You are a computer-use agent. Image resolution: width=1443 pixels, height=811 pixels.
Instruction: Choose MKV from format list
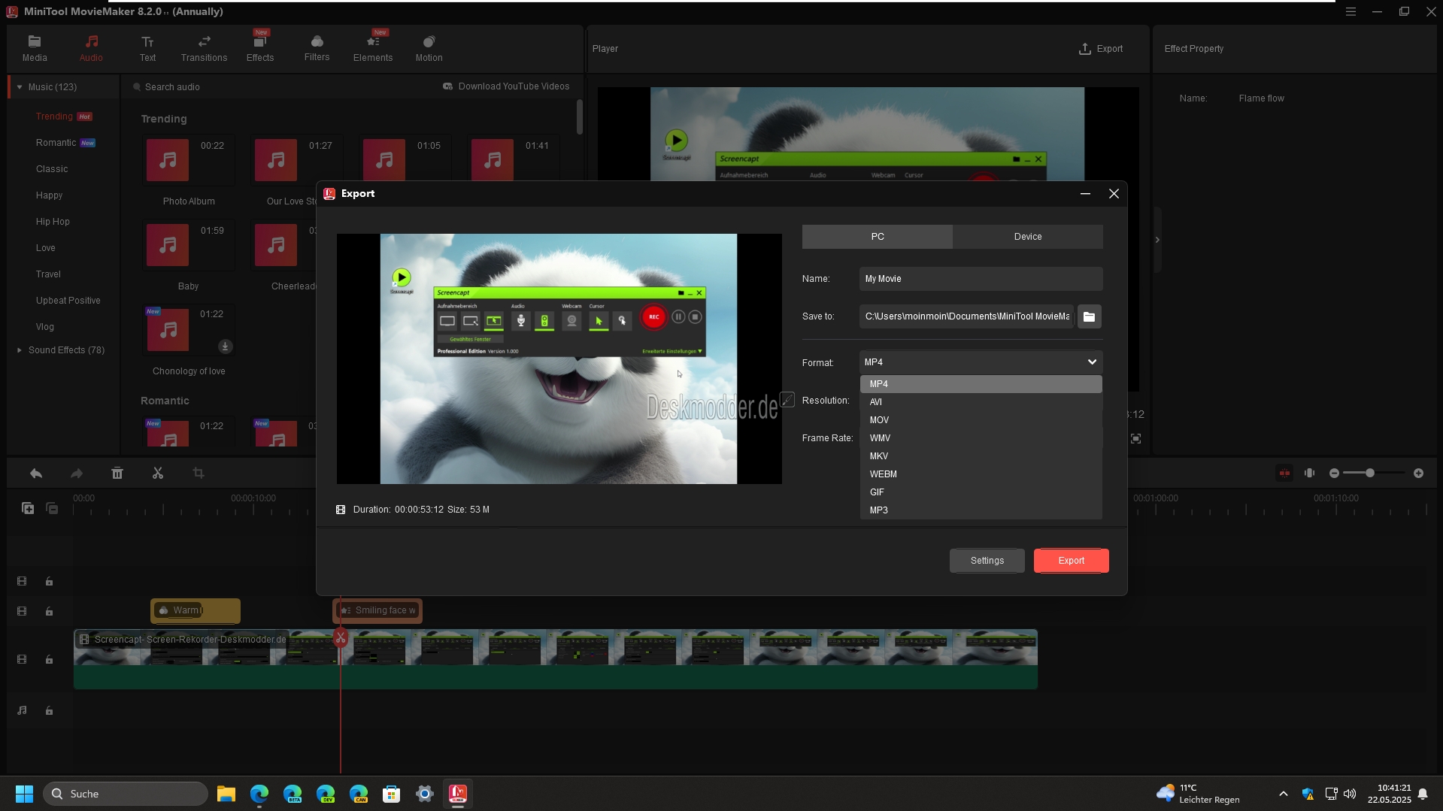(981, 456)
